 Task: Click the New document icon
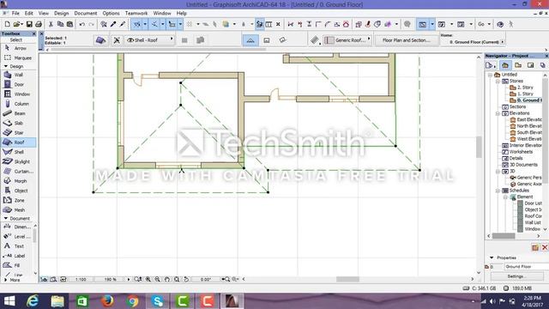click(x=8, y=24)
